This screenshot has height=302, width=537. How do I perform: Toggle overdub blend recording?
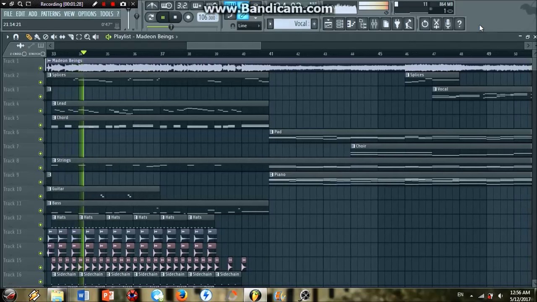pyautogui.click(x=197, y=5)
